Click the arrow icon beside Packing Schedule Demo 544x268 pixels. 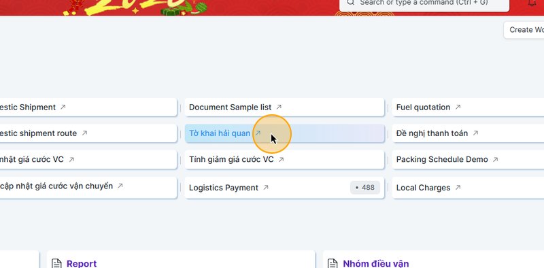(496, 159)
